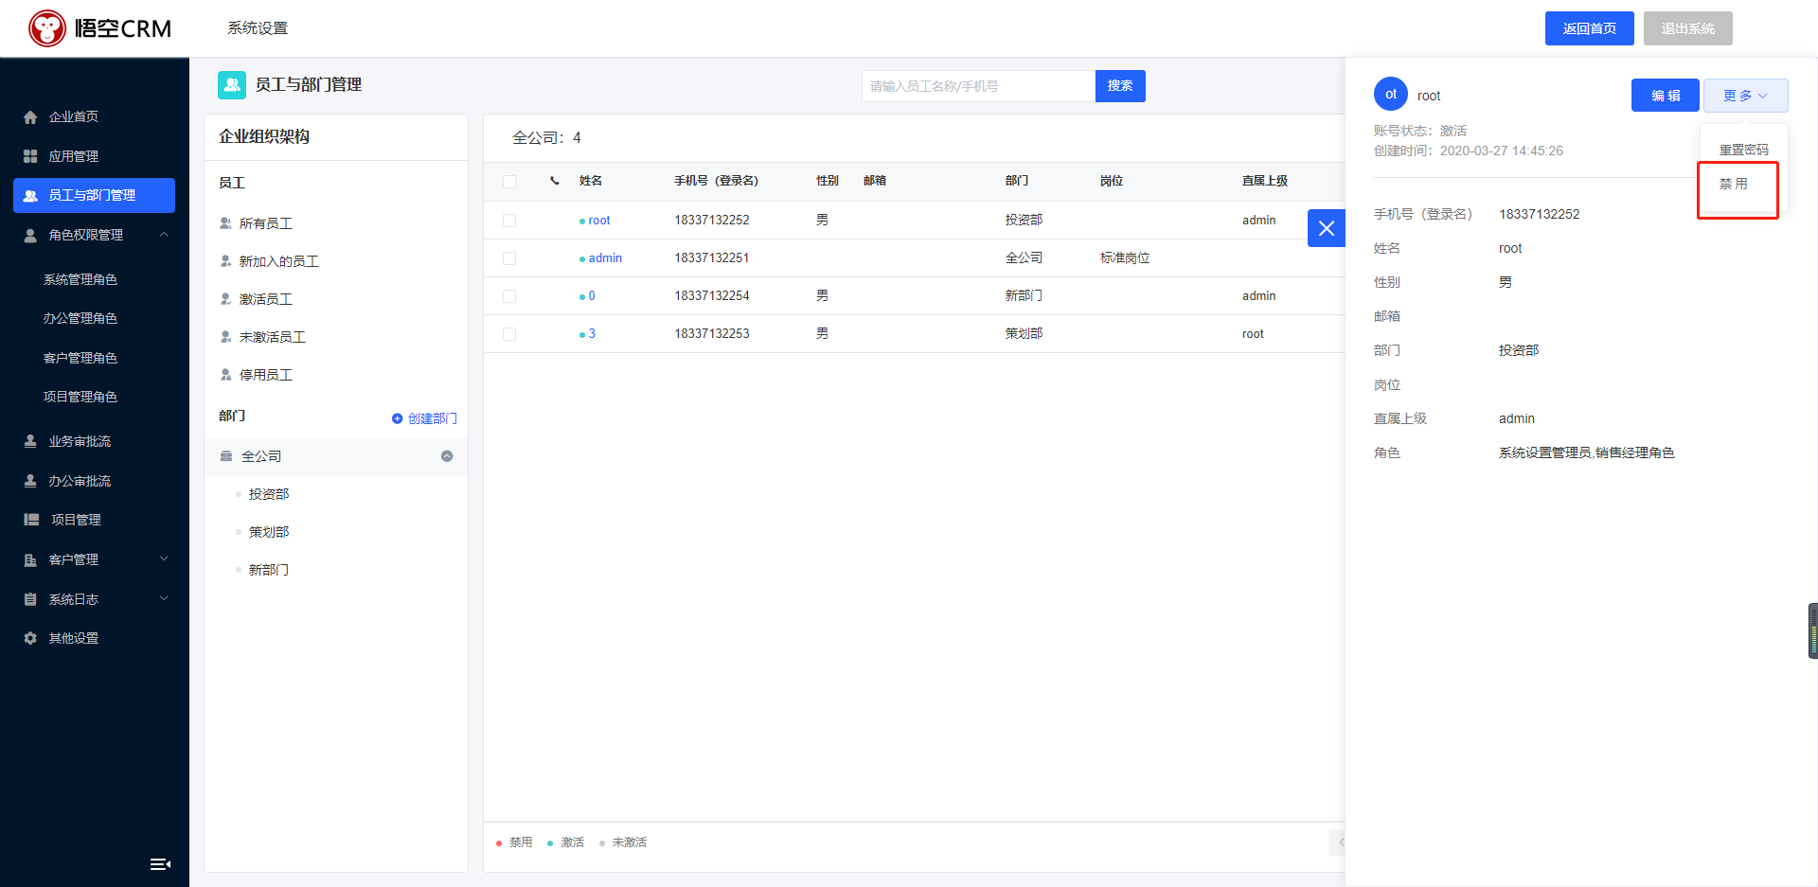Screen dimensions: 1818x887
Task: Click the 角色权限管理 person icon
Action: 30,235
